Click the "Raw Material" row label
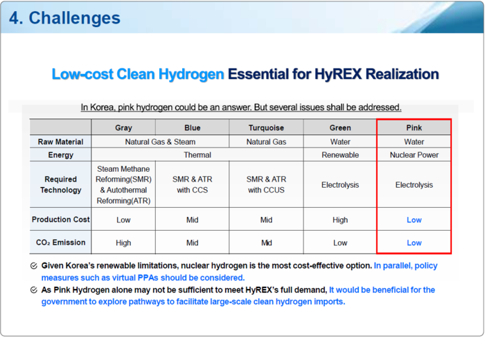The height and width of the screenshot is (354, 485). point(61,141)
